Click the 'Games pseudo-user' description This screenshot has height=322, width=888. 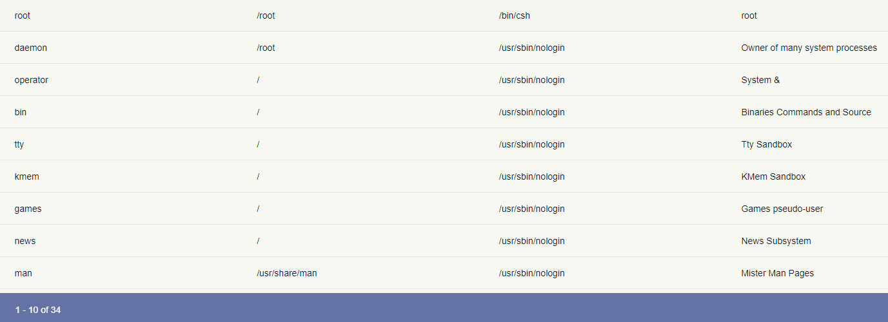tap(782, 209)
